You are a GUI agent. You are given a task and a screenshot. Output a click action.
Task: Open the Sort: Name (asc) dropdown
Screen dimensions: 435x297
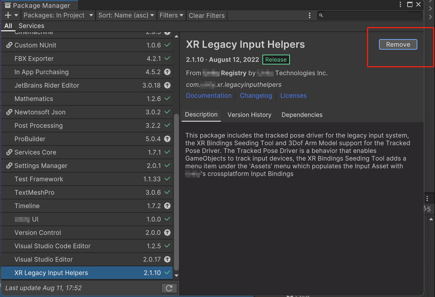[126, 15]
